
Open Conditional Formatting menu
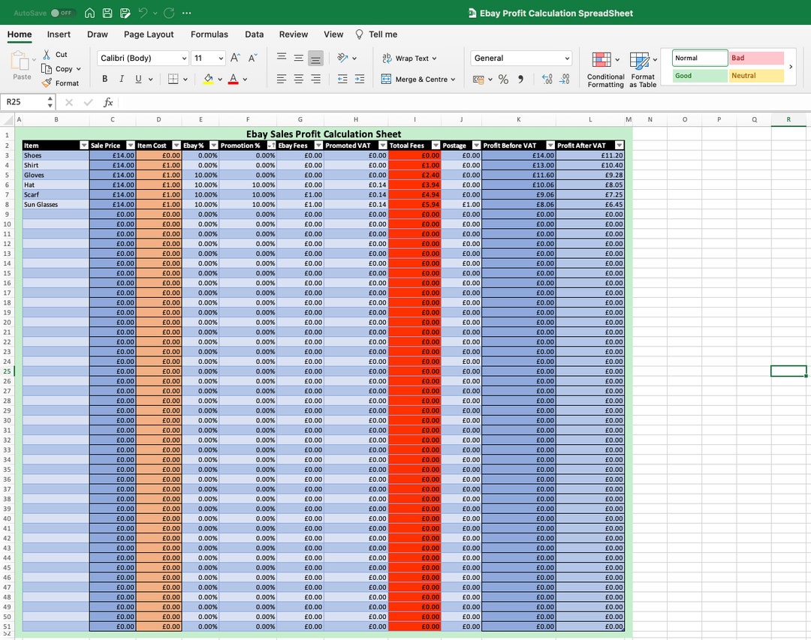pyautogui.click(x=605, y=69)
